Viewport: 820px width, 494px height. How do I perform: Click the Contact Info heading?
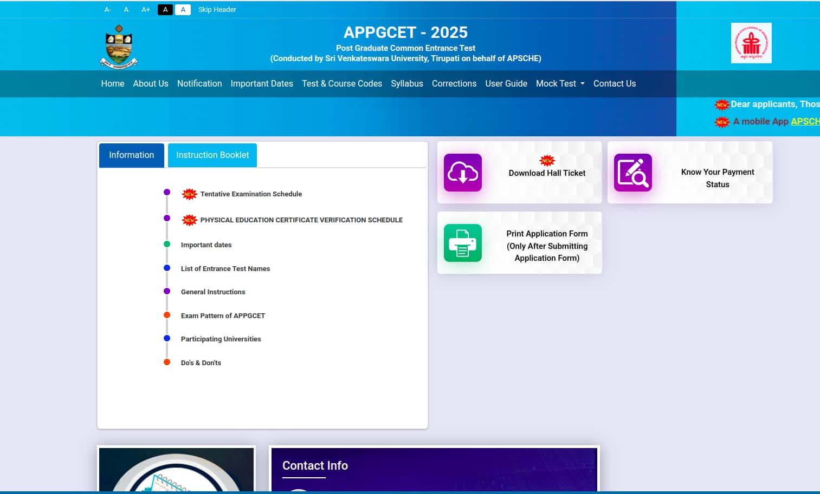[x=315, y=465]
